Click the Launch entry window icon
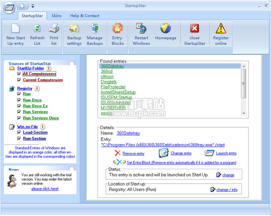This screenshot has width=271, height=216. [209, 153]
